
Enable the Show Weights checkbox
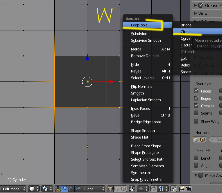click(x=196, y=122)
